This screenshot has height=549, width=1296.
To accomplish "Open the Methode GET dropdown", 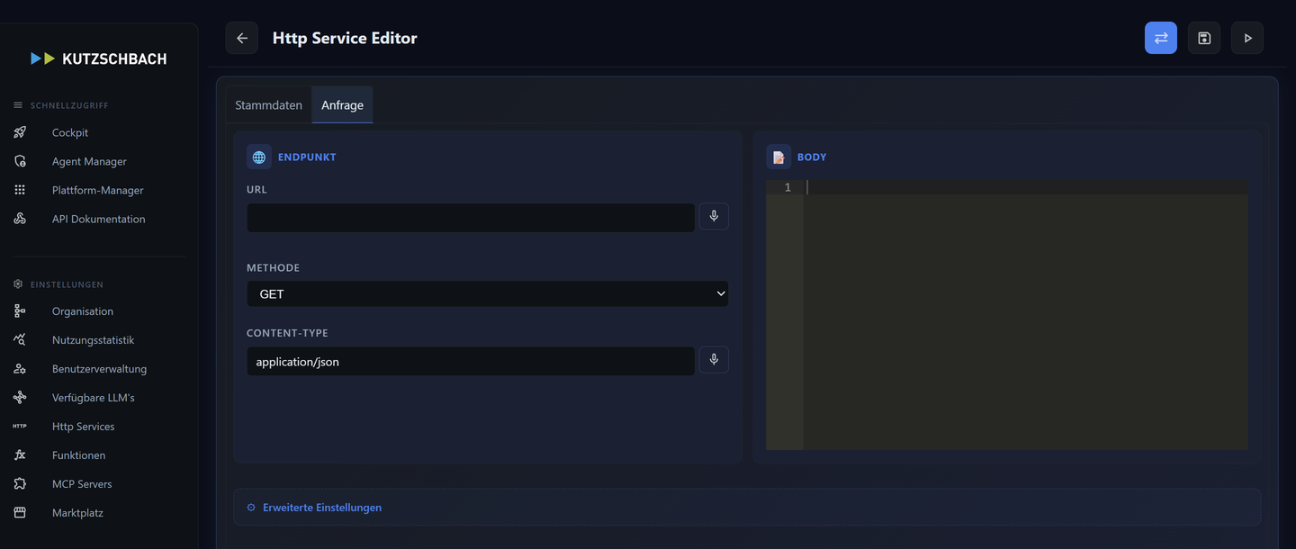I will point(488,294).
